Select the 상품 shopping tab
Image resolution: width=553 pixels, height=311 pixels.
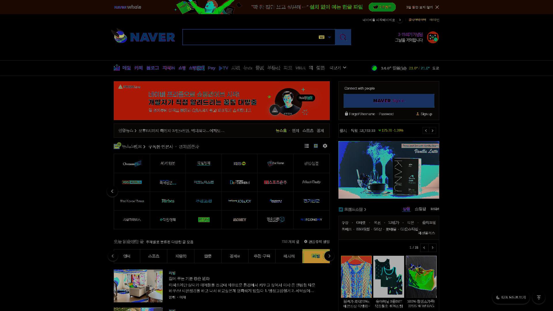point(406,209)
